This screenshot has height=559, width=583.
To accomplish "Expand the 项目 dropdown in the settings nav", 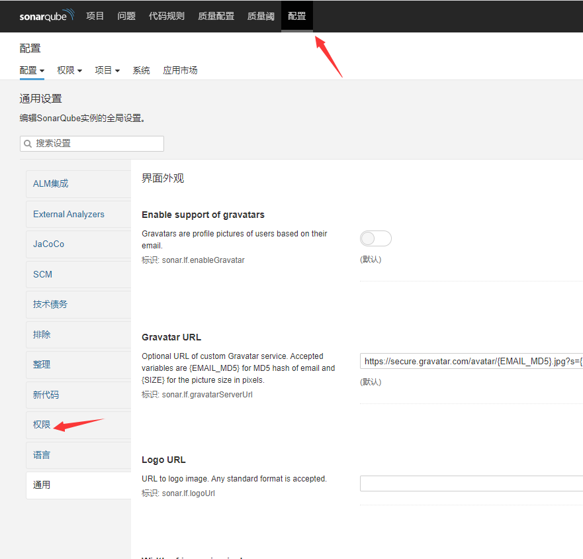I will (107, 70).
